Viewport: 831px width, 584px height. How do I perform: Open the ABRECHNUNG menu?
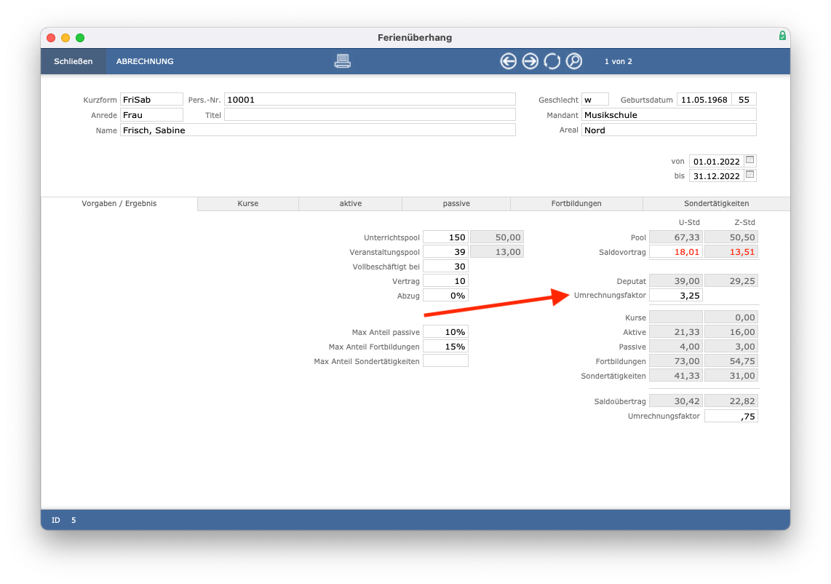[145, 61]
